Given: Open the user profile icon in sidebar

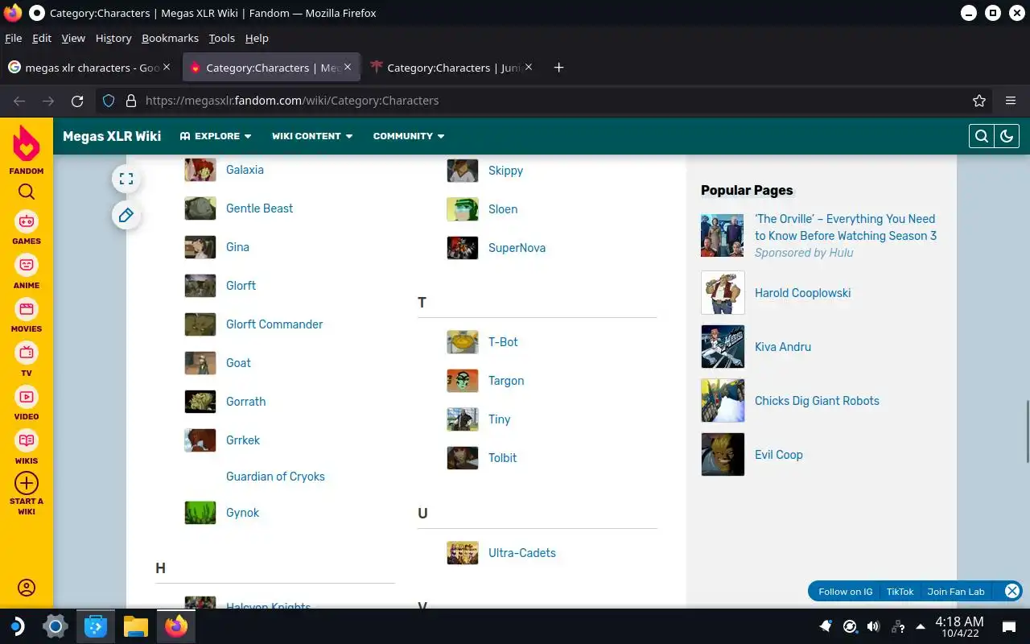Looking at the screenshot, I should point(27,588).
